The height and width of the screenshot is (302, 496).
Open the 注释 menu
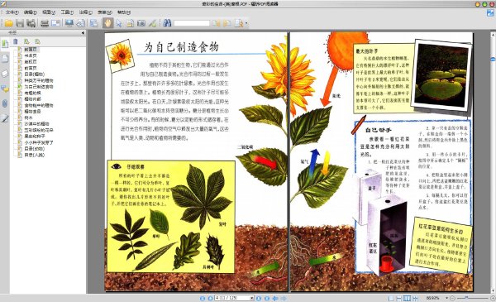(85, 12)
